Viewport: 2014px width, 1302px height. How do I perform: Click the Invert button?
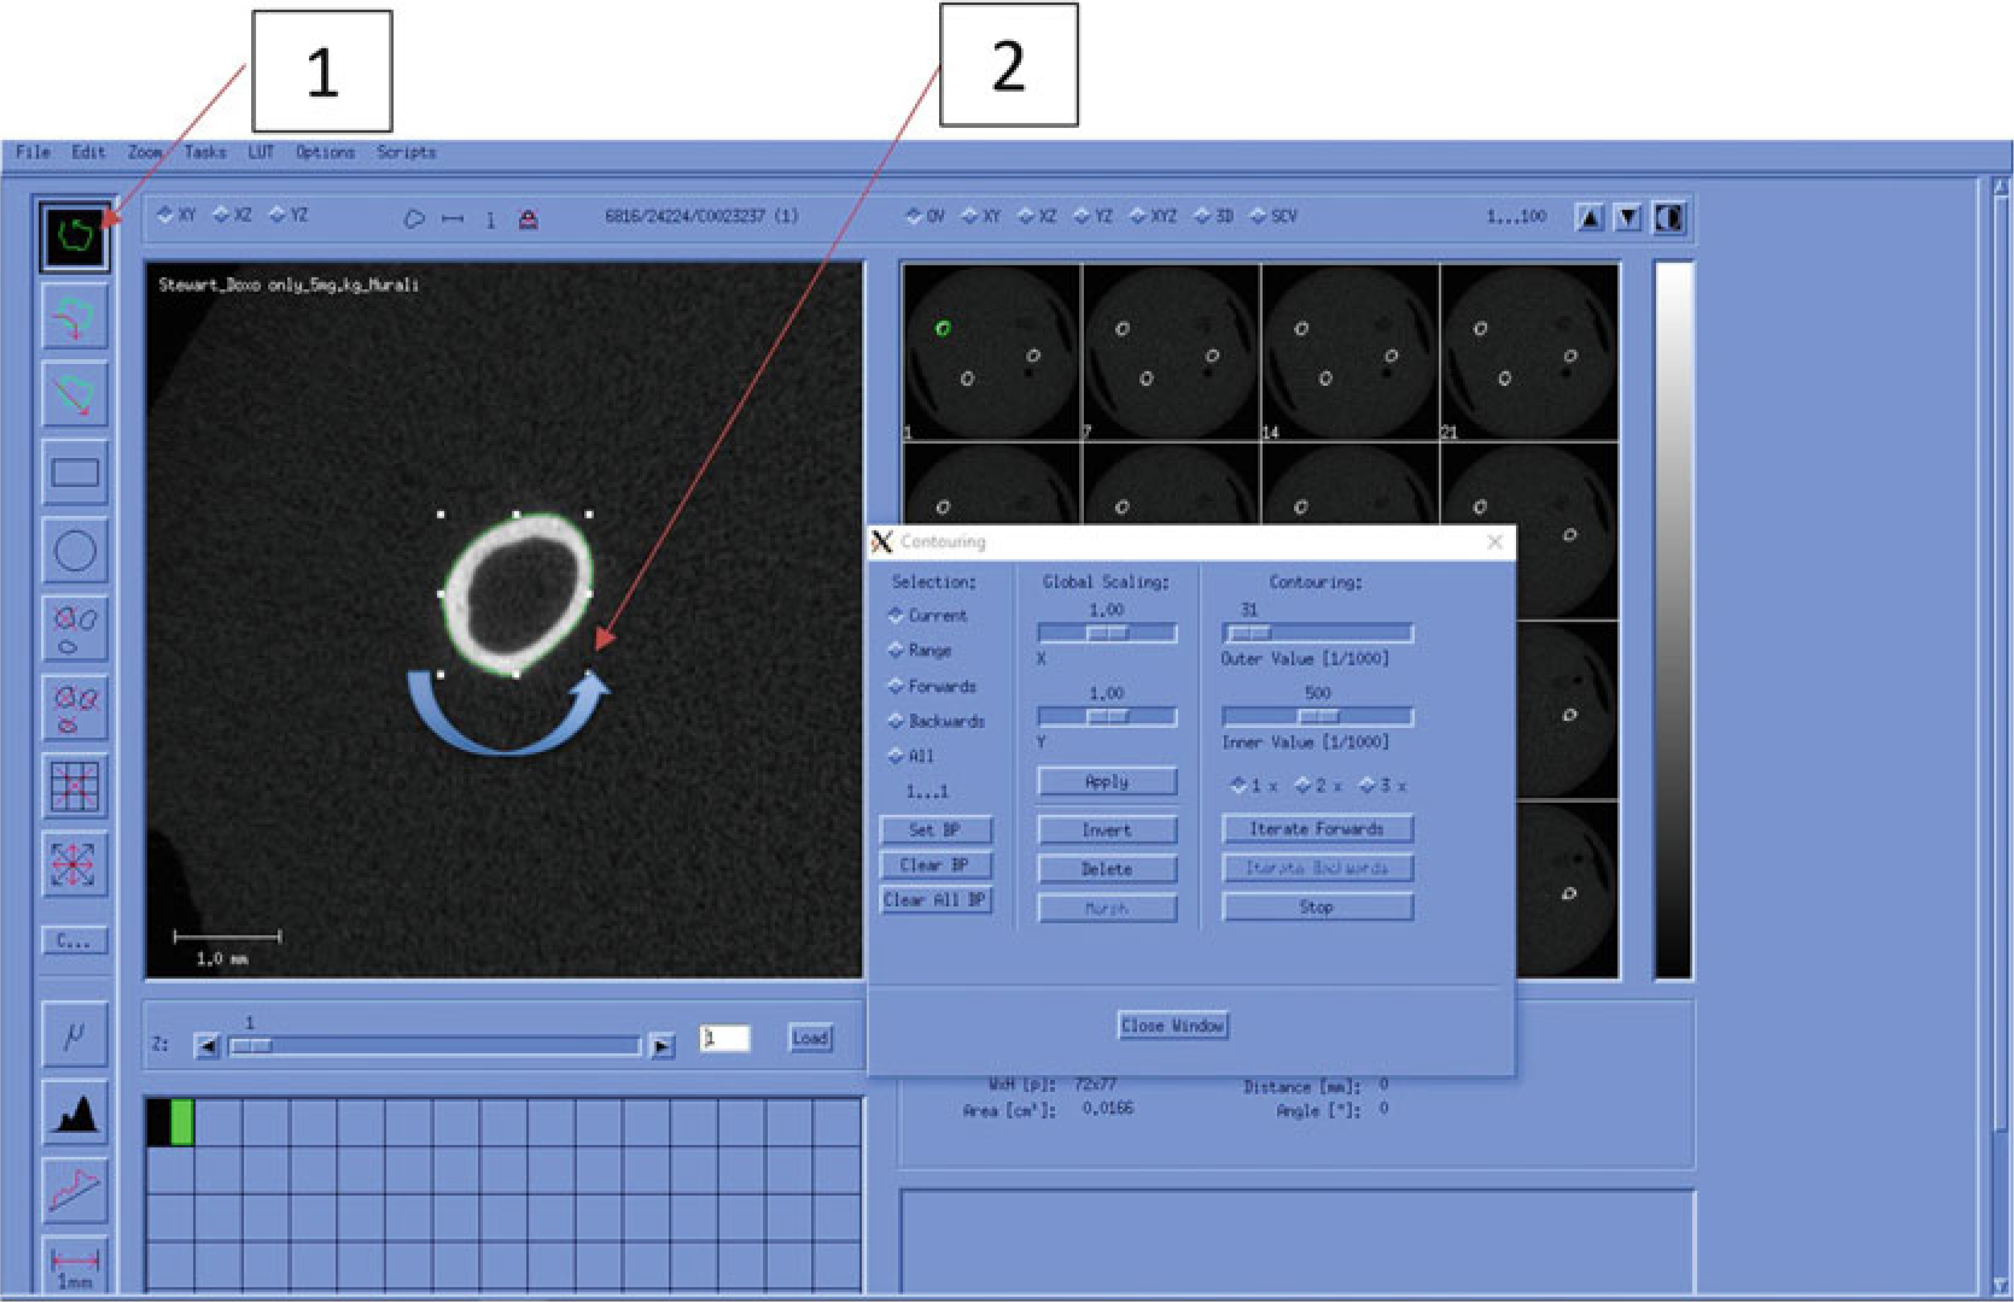point(1106,829)
